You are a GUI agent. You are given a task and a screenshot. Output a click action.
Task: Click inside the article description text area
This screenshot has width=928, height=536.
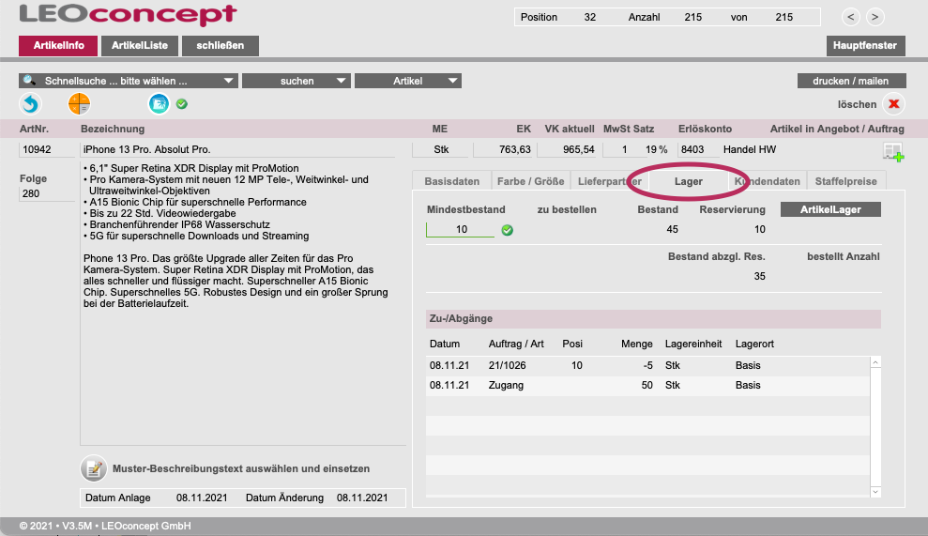click(x=243, y=302)
